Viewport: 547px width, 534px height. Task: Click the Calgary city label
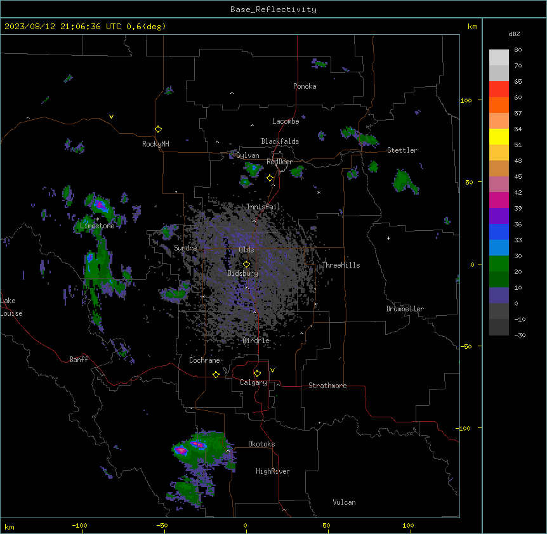point(253,382)
